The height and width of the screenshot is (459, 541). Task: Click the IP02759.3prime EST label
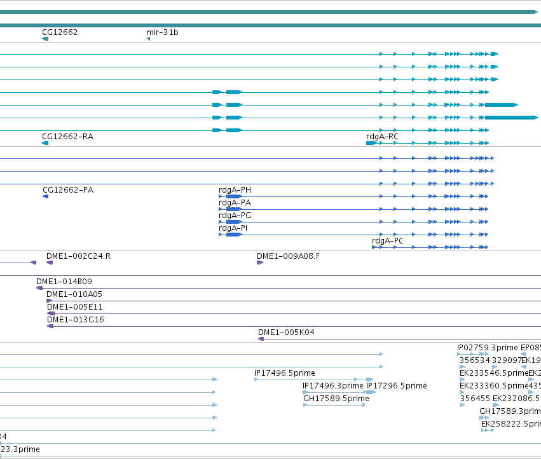click(x=488, y=348)
